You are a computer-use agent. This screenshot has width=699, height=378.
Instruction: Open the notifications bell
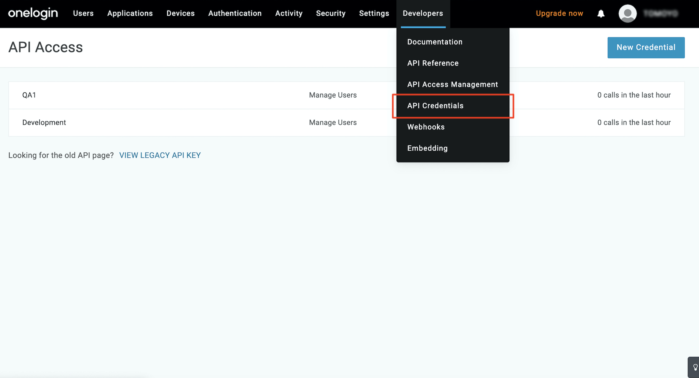tap(601, 14)
